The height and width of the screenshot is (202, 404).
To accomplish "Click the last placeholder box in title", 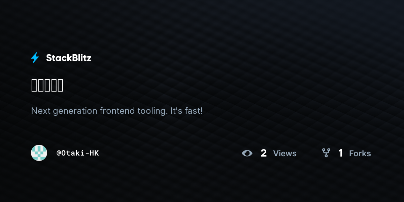I will (60, 86).
